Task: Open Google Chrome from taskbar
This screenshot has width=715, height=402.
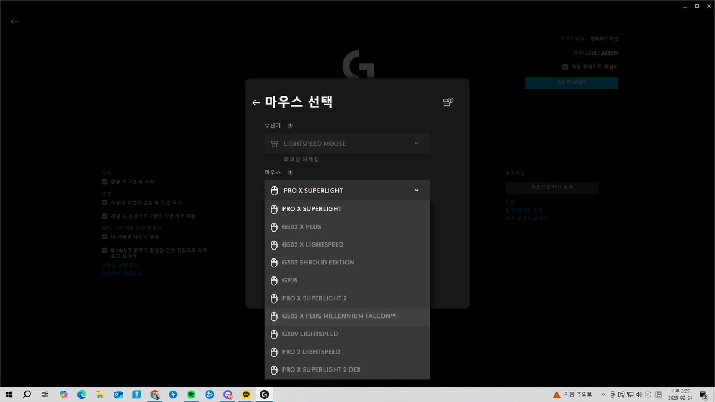Action: click(155, 394)
